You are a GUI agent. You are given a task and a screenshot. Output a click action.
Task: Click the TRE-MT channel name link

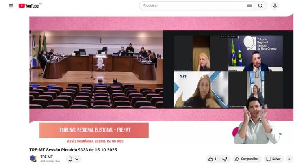pos(46,157)
